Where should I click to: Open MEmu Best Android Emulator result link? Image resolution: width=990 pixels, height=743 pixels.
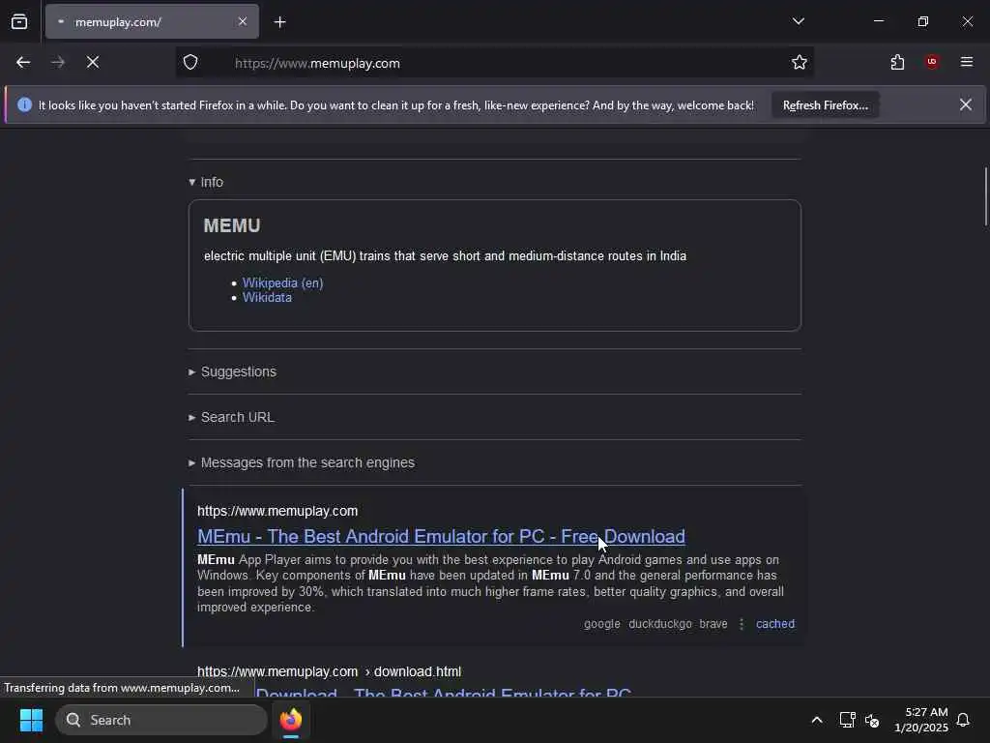click(x=441, y=536)
